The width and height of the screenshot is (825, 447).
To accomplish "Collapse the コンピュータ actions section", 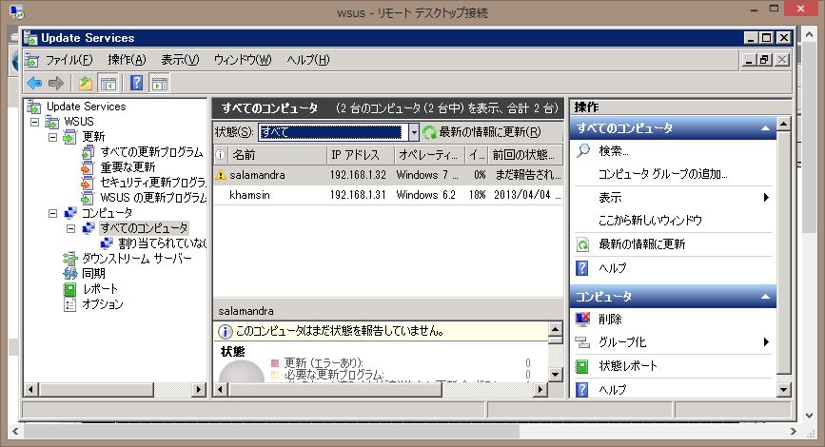I will (766, 297).
